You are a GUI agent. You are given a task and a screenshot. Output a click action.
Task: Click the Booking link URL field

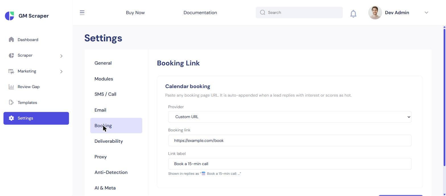(290, 140)
